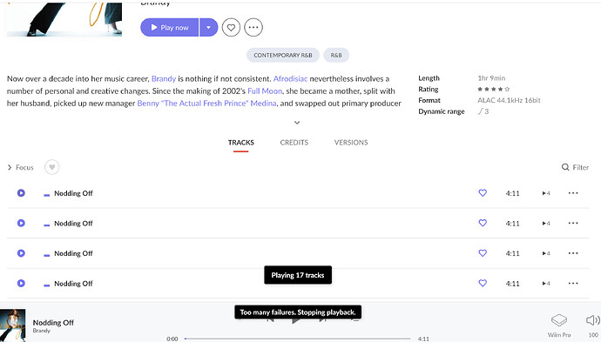Open options for third Nodding Off track
The image size is (601, 342).
tap(573, 253)
